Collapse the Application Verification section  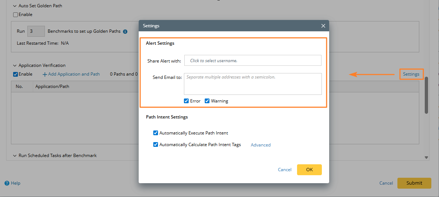(15, 66)
